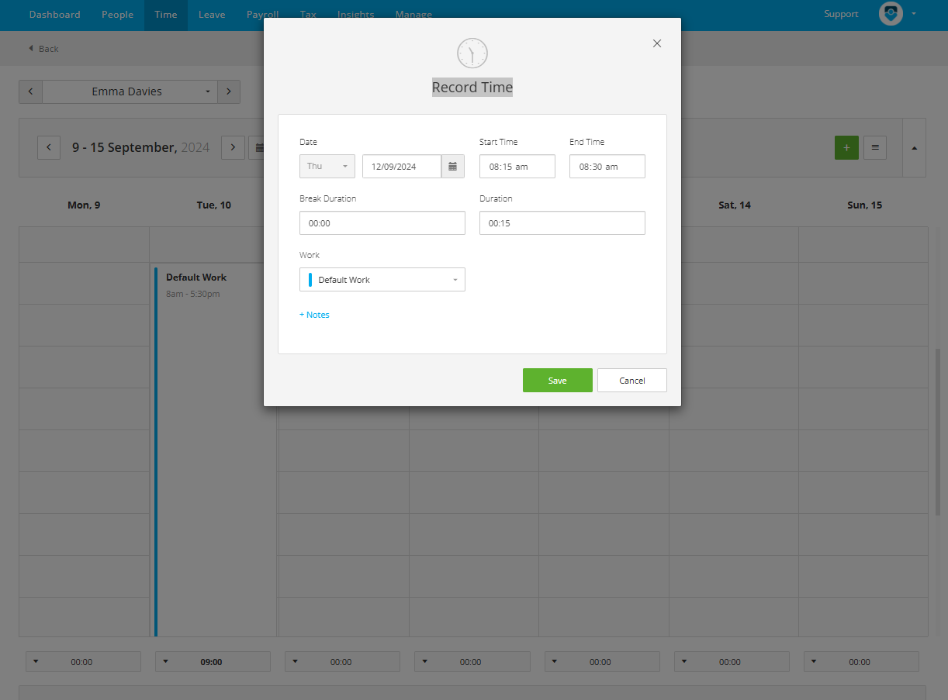Expand the Default Work dropdown
This screenshot has width=948, height=700.
pos(456,279)
